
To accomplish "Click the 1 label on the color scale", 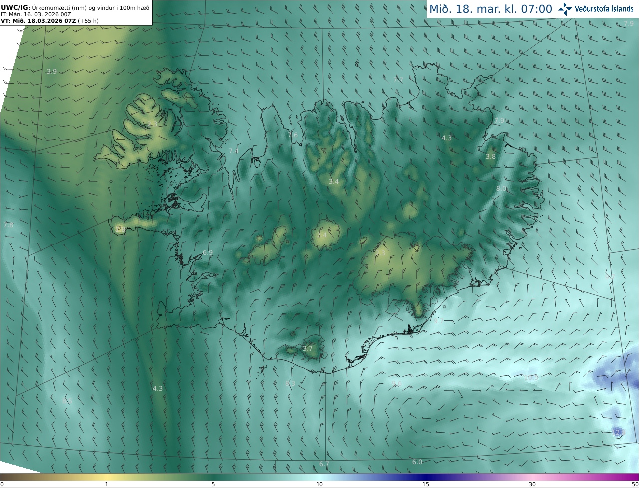I will [x=106, y=484].
